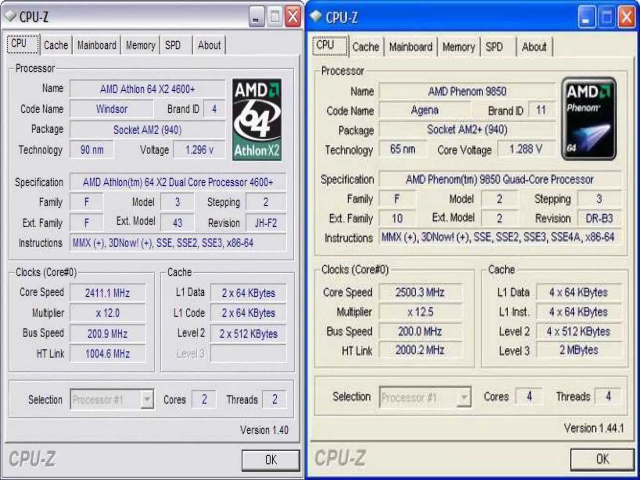Open About tab in left window

[209, 45]
